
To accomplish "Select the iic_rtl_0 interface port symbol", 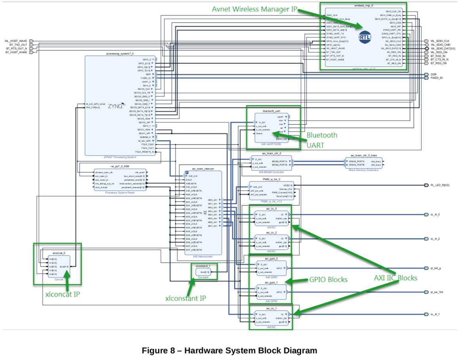I will click(x=427, y=215).
